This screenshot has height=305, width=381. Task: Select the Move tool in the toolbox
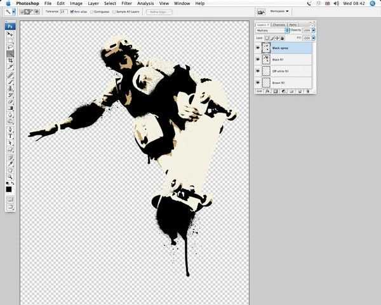pos(10,35)
